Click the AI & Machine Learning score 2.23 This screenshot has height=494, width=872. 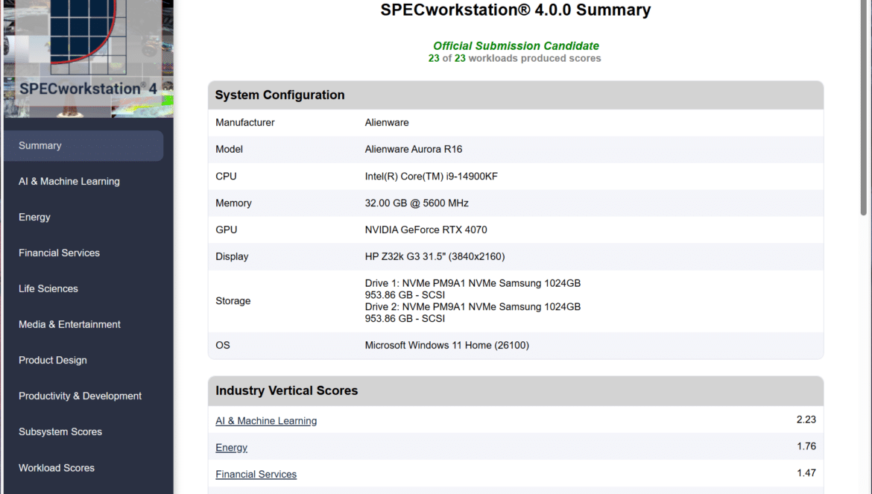[x=806, y=419]
